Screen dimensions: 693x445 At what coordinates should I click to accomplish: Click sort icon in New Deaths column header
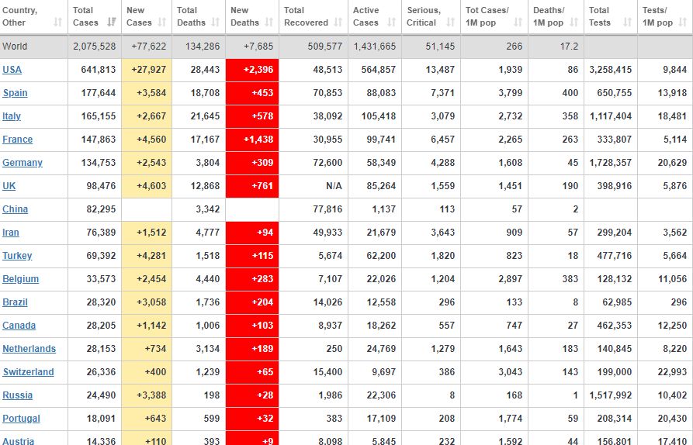pos(269,22)
